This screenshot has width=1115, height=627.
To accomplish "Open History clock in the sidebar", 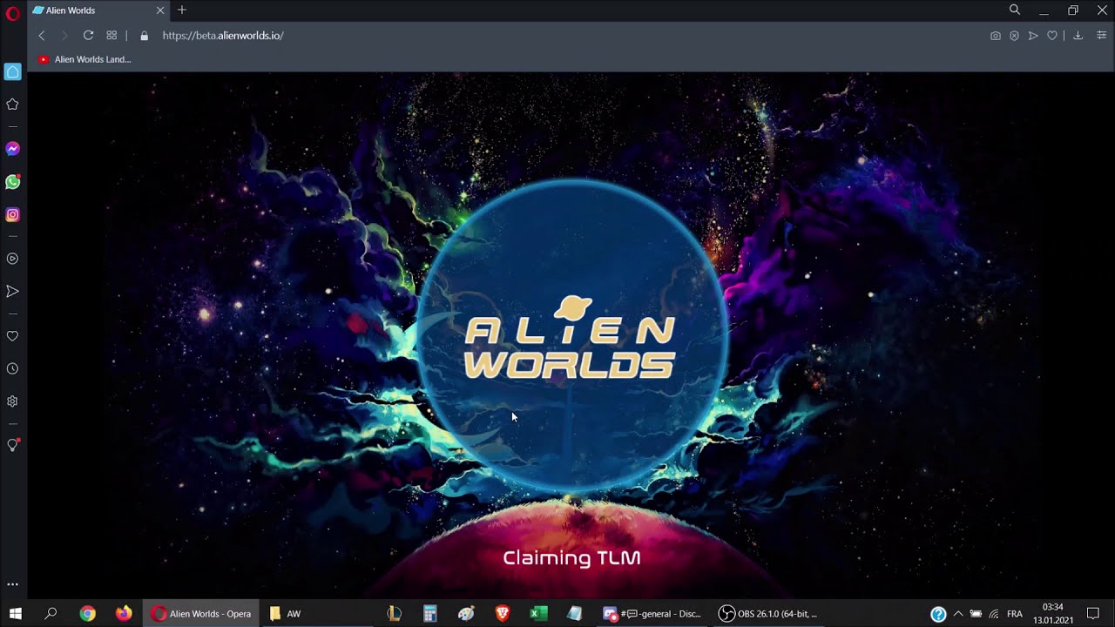I will [13, 369].
